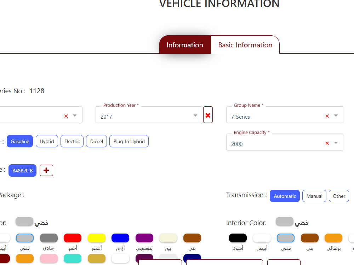Switch to the Information tab
354x265 pixels.
point(185,45)
